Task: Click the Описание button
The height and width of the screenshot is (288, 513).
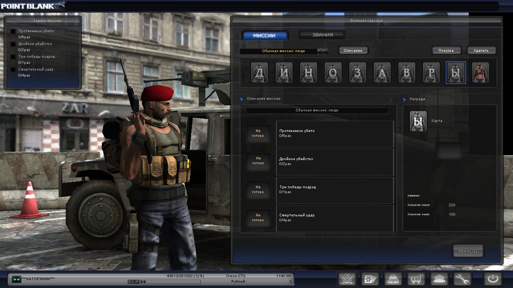Action: (x=353, y=50)
